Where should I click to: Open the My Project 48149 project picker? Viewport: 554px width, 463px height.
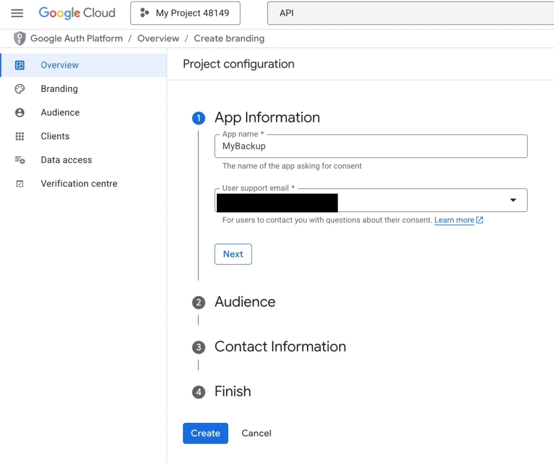click(185, 13)
